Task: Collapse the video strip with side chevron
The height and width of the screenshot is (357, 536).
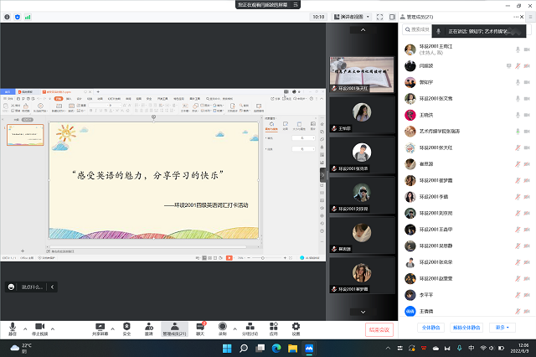Action: click(322, 175)
